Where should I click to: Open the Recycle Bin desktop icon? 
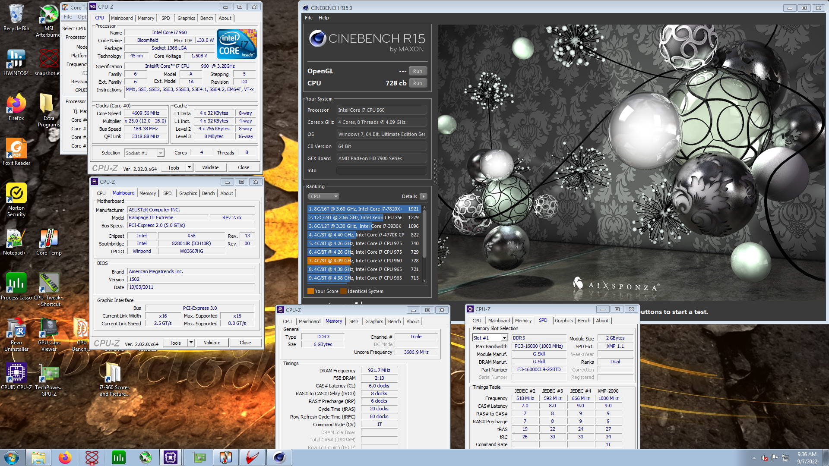(x=16, y=18)
